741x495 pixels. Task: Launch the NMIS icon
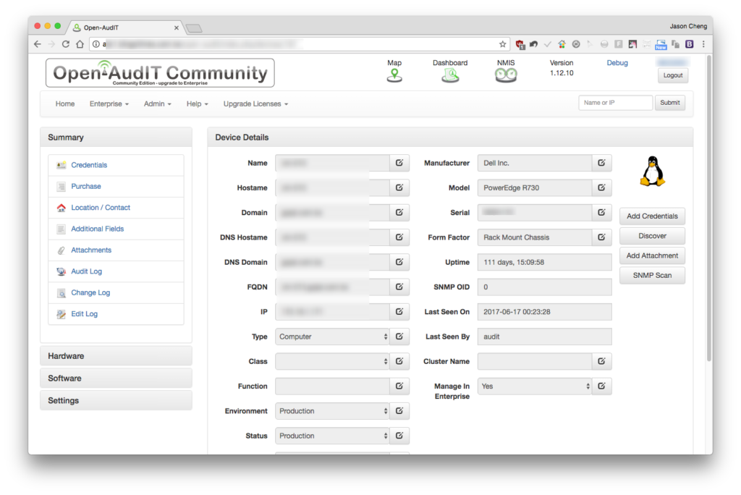(506, 75)
